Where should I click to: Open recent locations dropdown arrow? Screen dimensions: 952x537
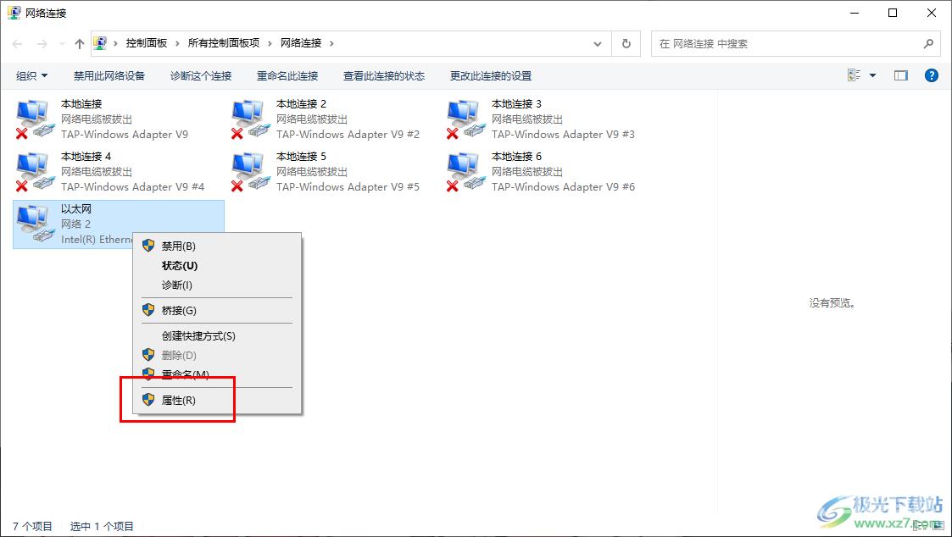tap(62, 44)
